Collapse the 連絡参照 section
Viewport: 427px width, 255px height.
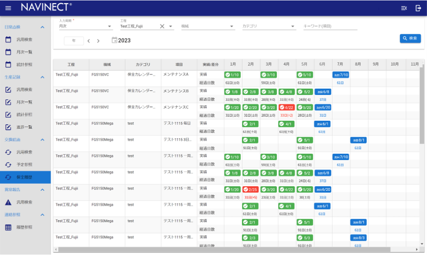coord(42,215)
